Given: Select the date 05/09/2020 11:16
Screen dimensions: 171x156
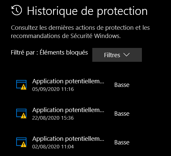Looking at the screenshot, I should click(x=53, y=89).
